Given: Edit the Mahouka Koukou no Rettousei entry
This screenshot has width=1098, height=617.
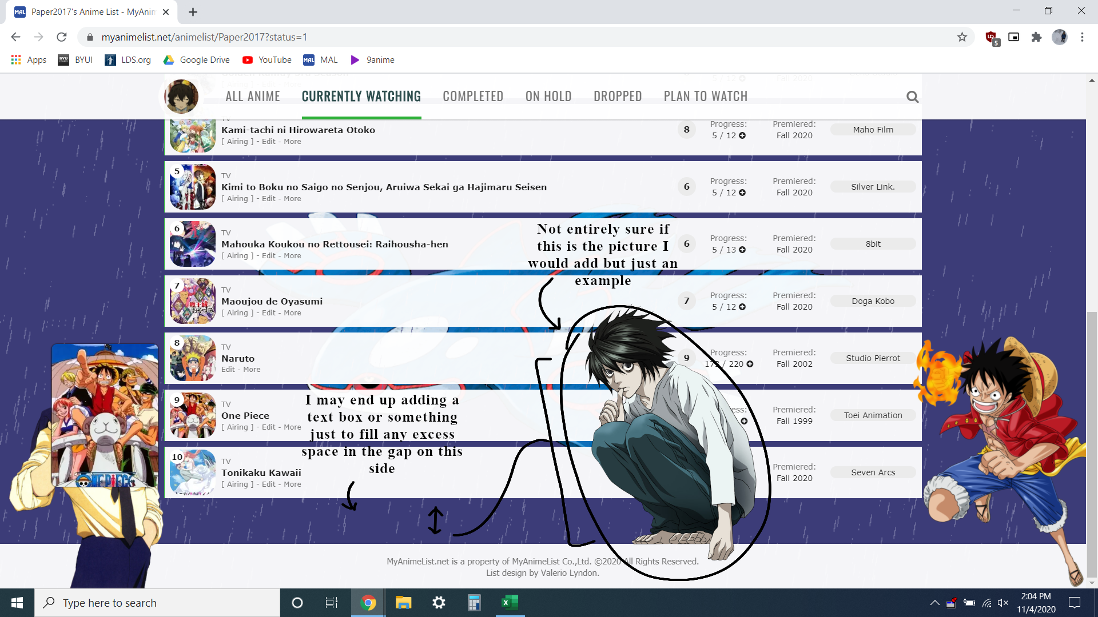Looking at the screenshot, I should (x=269, y=255).
